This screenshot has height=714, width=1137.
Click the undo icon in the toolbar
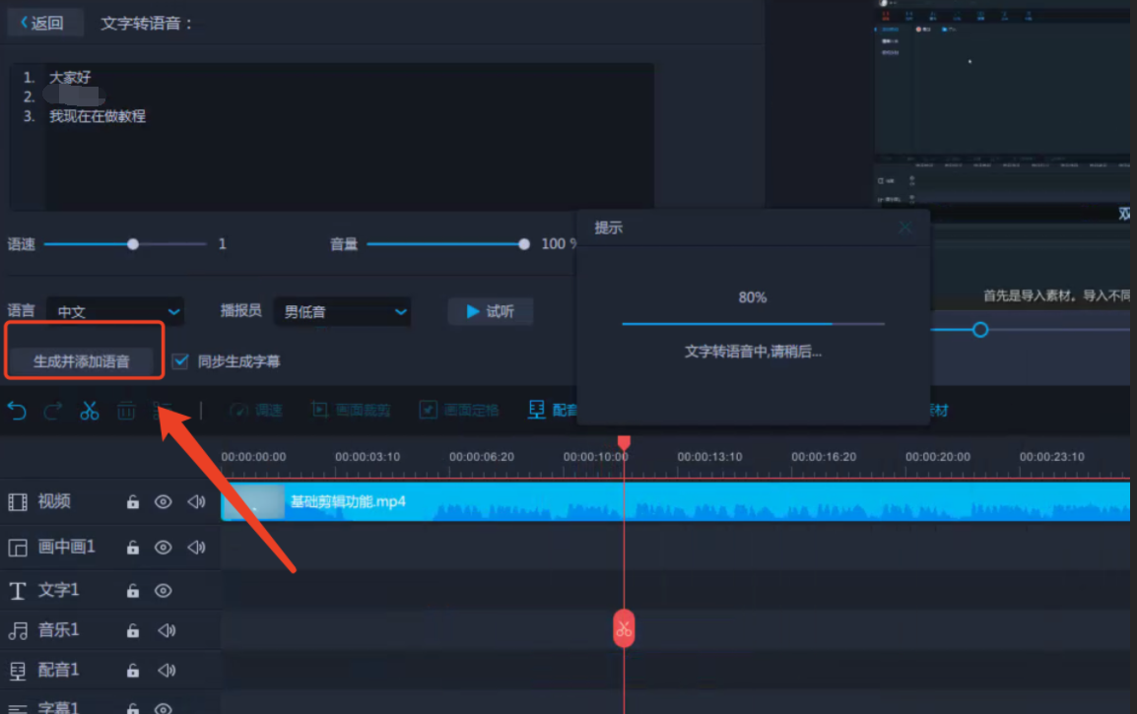pyautogui.click(x=17, y=411)
